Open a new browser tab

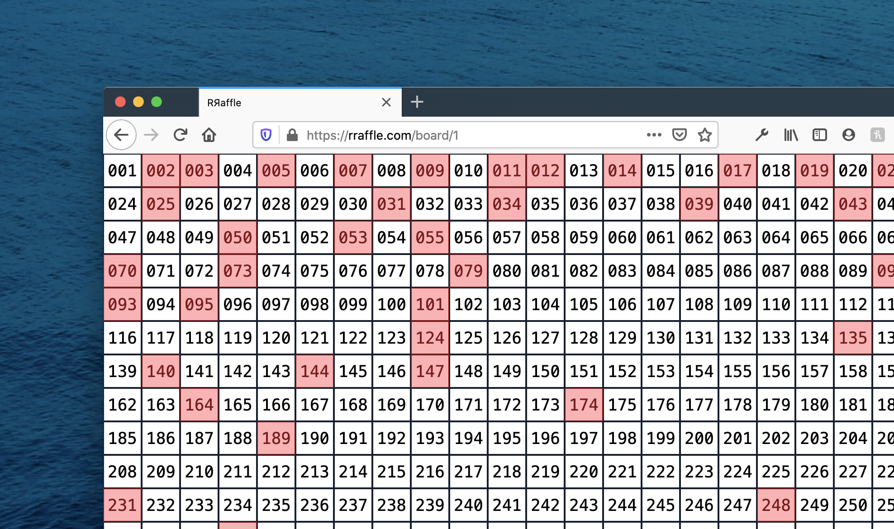(x=417, y=102)
